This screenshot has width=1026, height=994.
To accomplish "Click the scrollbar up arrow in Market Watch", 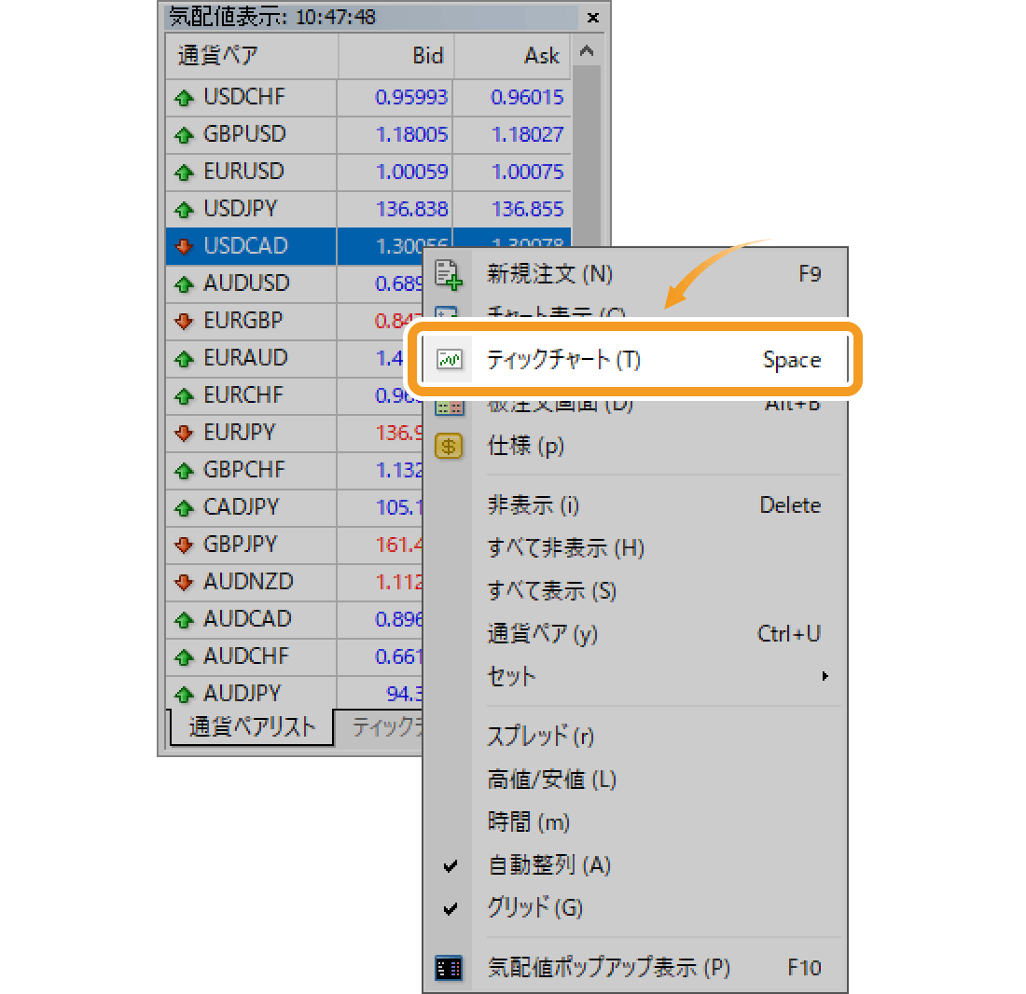I will tap(587, 51).
